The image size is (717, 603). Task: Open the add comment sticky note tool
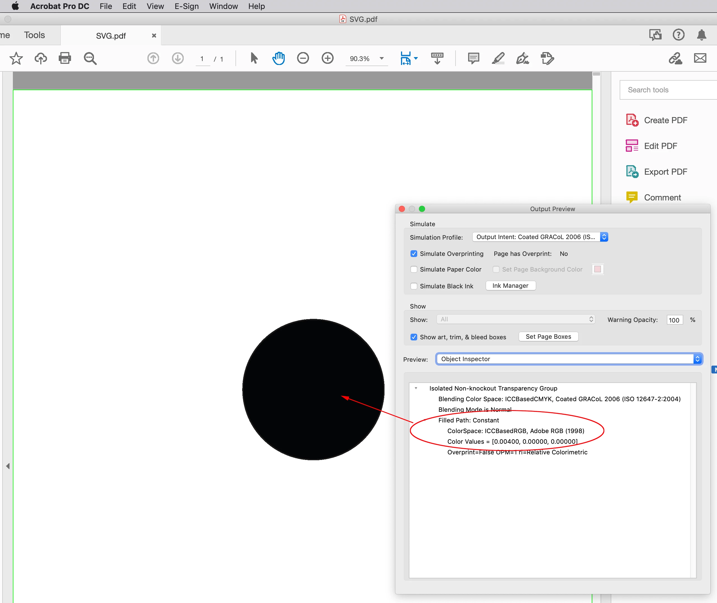473,58
